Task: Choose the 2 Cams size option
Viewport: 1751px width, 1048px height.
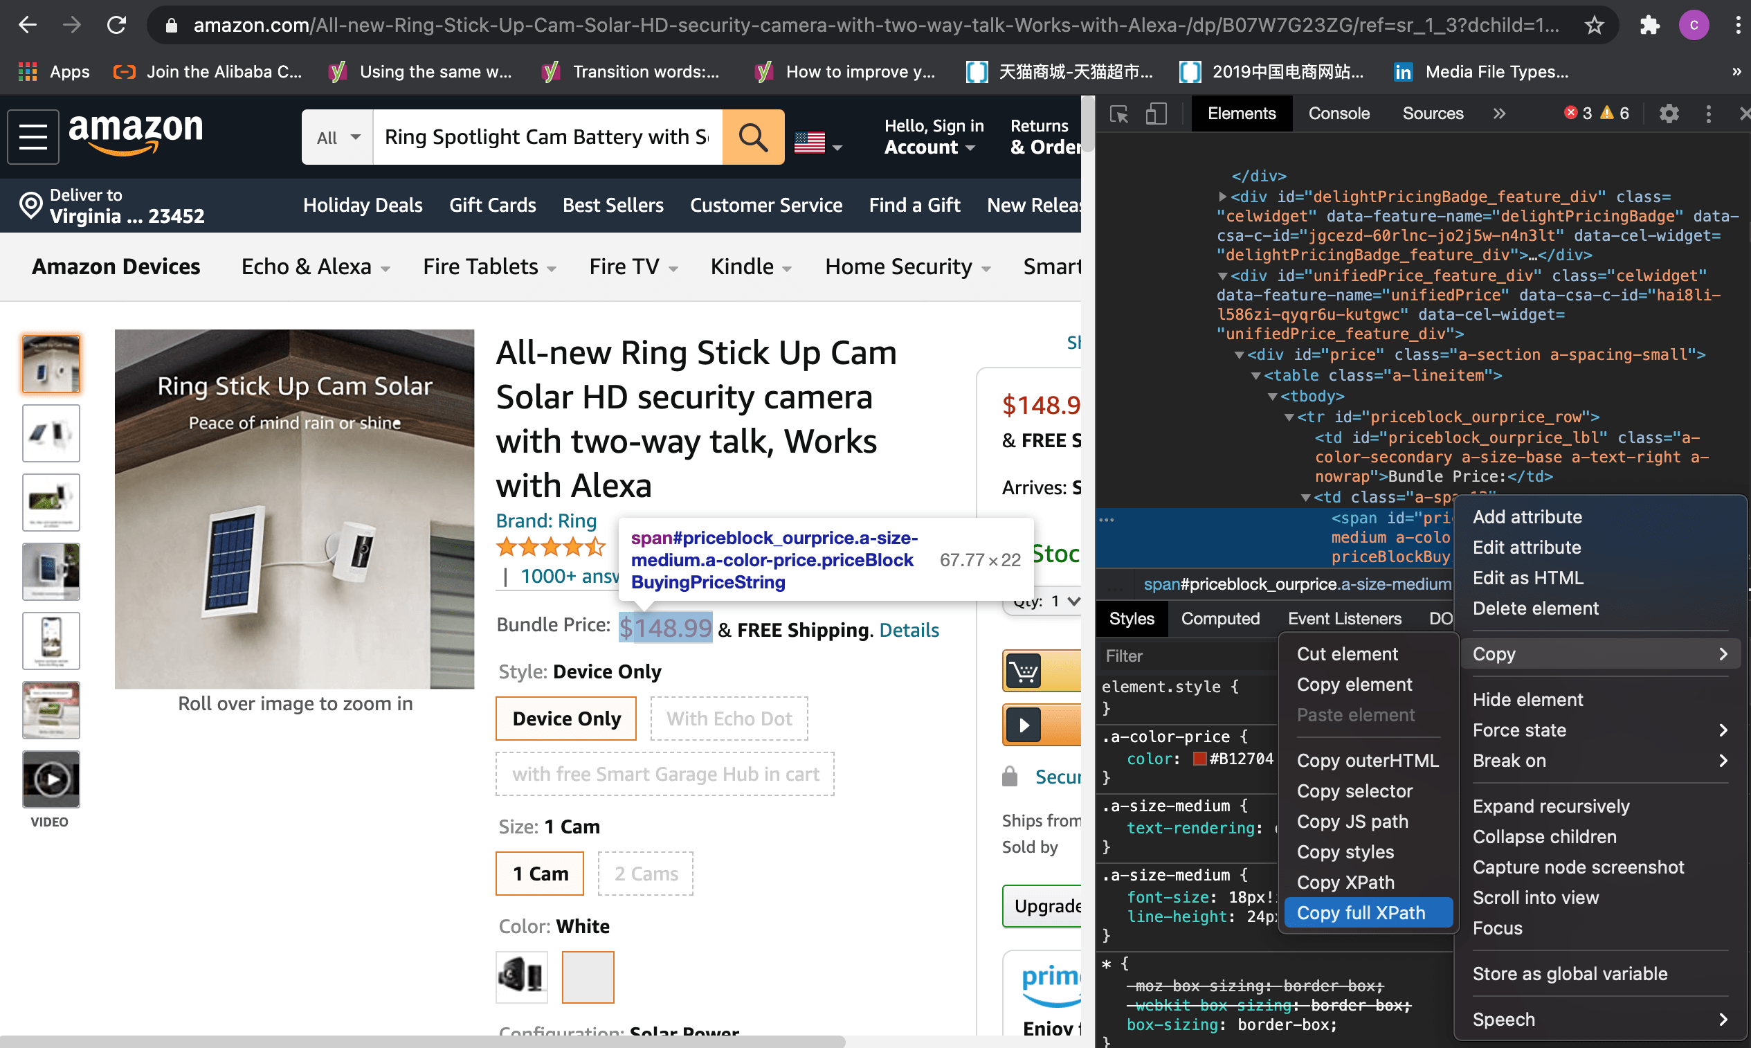Action: [x=645, y=874]
